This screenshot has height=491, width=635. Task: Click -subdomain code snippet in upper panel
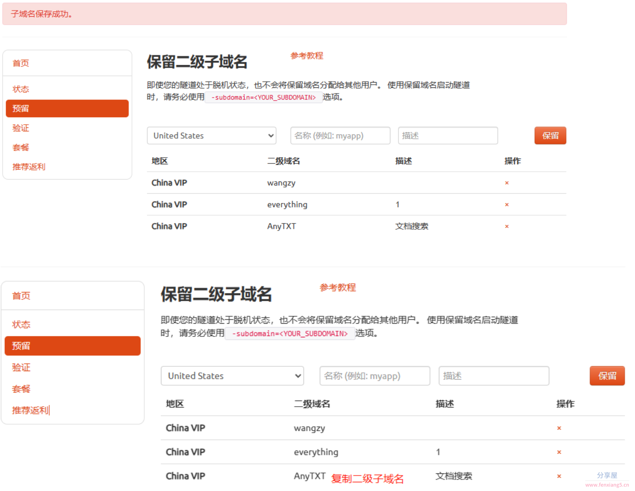pos(263,97)
